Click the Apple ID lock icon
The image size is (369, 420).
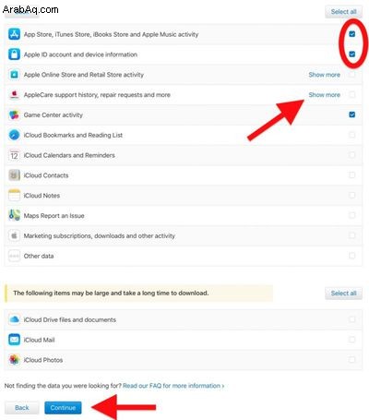click(x=14, y=54)
